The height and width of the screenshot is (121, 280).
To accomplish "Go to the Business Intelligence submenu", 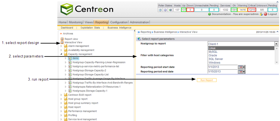I will (119, 28).
